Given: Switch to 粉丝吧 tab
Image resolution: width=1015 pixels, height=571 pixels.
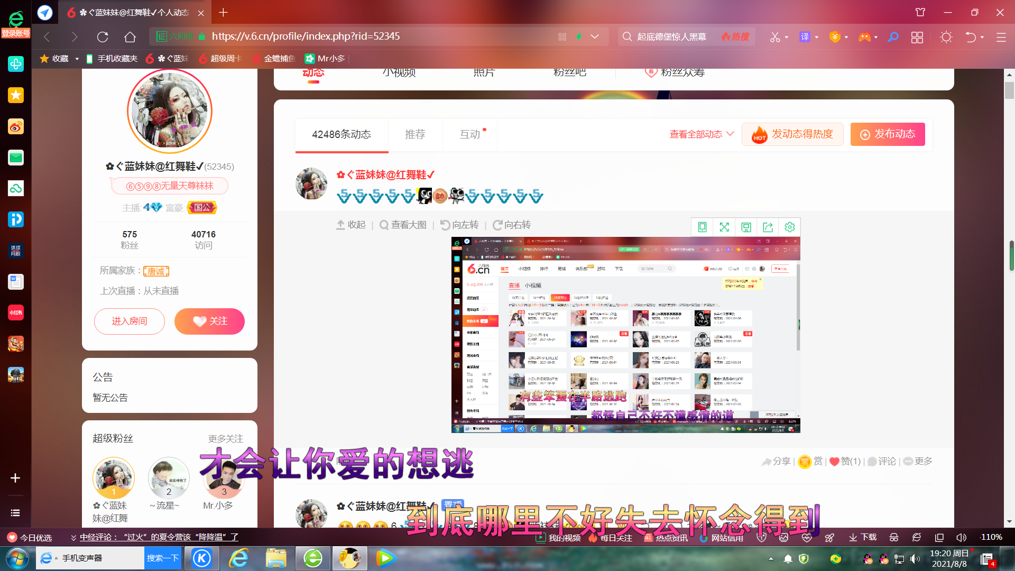Looking at the screenshot, I should (x=569, y=73).
